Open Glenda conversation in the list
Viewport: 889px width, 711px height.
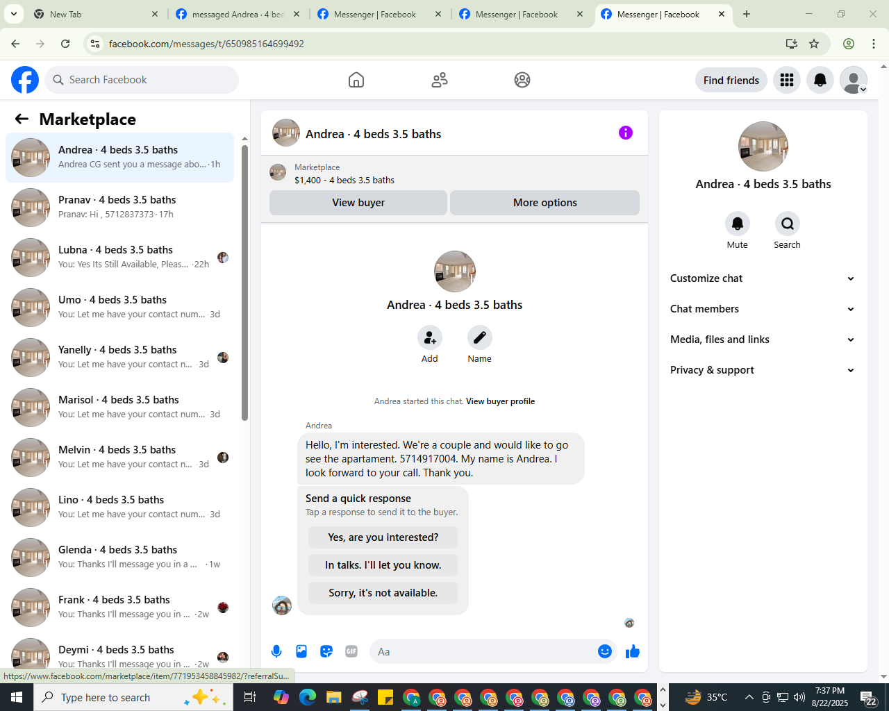[120, 558]
